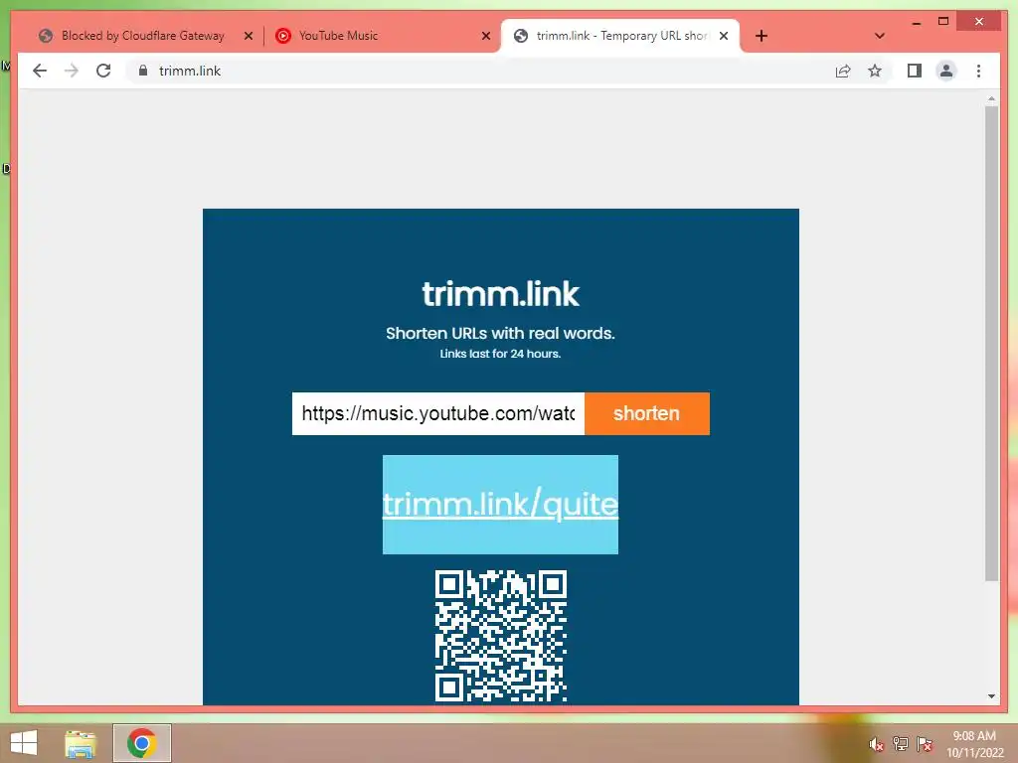Open File Explorer from the taskbar
1018x763 pixels.
tap(81, 743)
